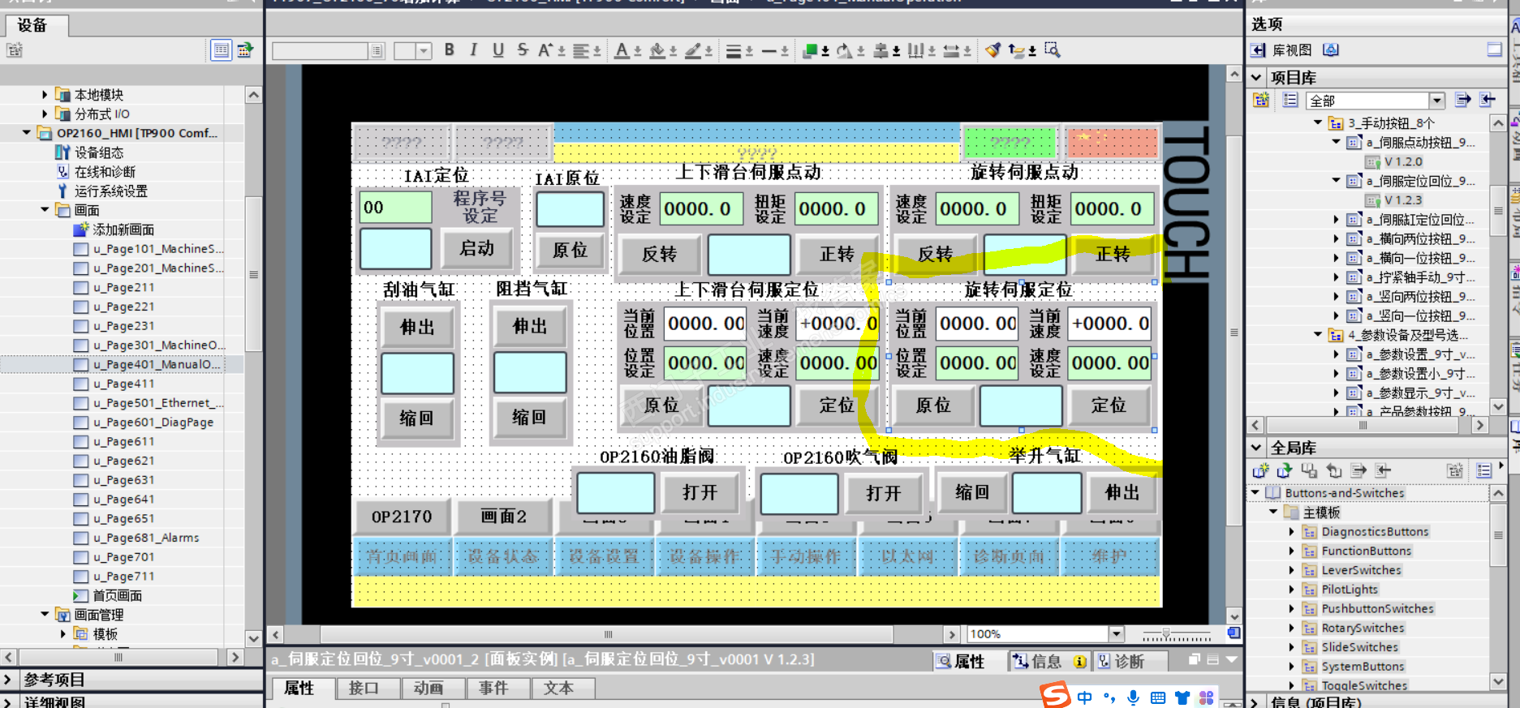This screenshot has height=708, width=1520.
Task: Collapse the OP2160_HMI device node
Action: coord(27,133)
